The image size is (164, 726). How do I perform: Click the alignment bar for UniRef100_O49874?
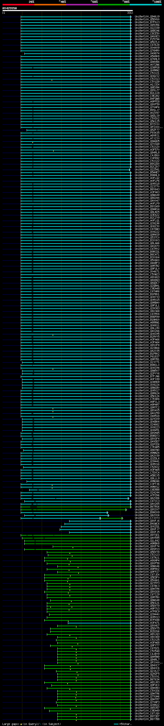point(78,53)
